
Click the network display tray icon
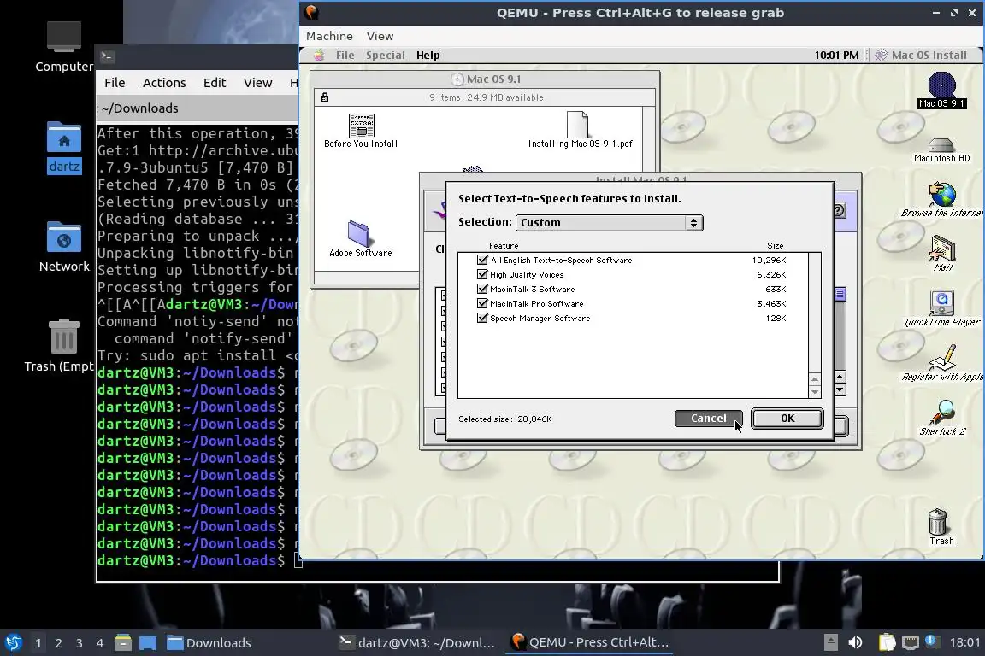point(910,642)
